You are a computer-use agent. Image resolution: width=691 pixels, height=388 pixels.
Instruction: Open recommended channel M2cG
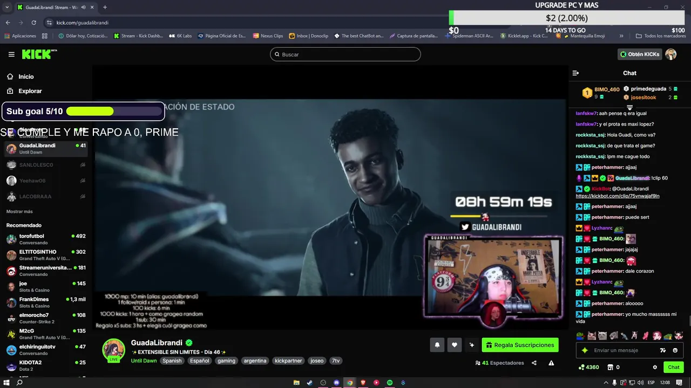tap(45, 334)
